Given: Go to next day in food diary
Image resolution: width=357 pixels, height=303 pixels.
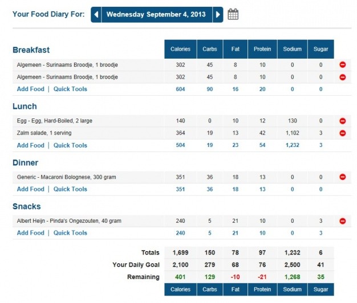Looking at the screenshot, I should point(218,14).
